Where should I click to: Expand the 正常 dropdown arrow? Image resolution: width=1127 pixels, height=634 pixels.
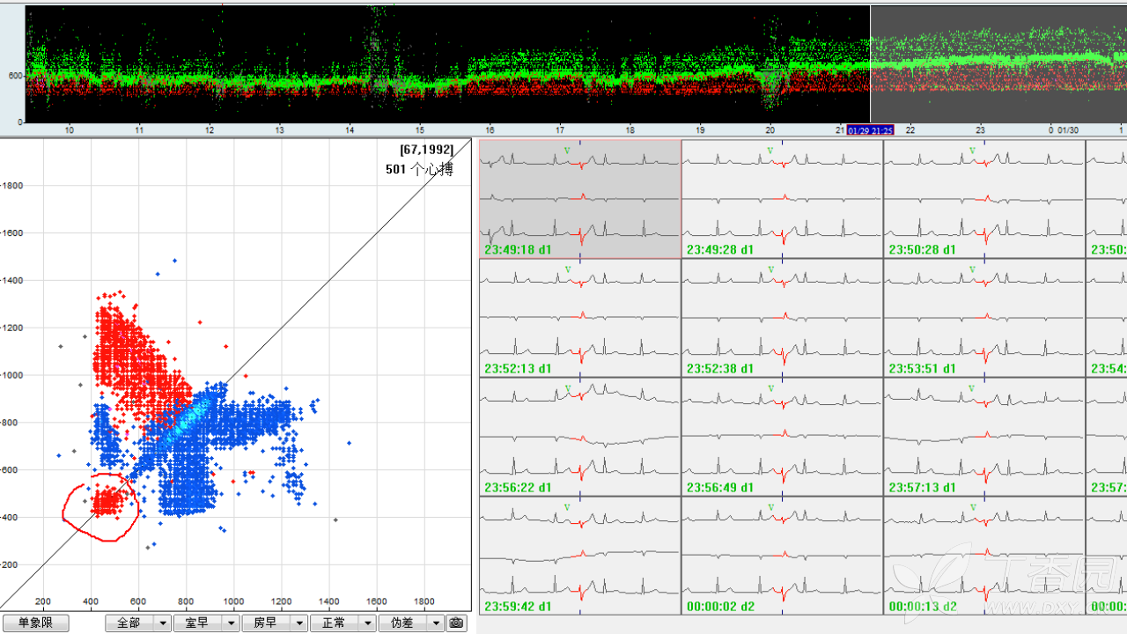pyautogui.click(x=366, y=623)
